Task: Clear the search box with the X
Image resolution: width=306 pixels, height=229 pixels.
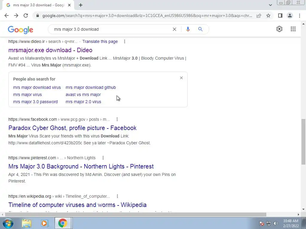Action: (x=175, y=29)
